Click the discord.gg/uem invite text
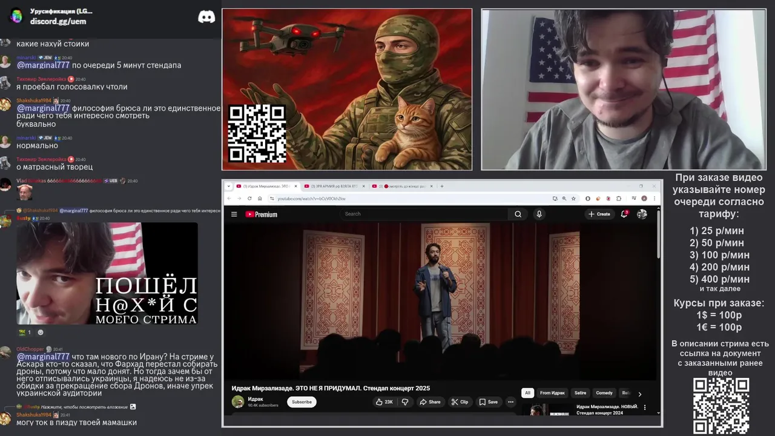The width and height of the screenshot is (775, 436). pyautogui.click(x=58, y=21)
